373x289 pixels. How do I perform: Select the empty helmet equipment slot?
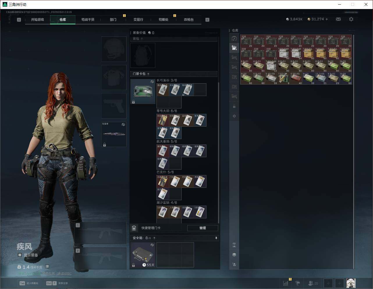point(114,49)
